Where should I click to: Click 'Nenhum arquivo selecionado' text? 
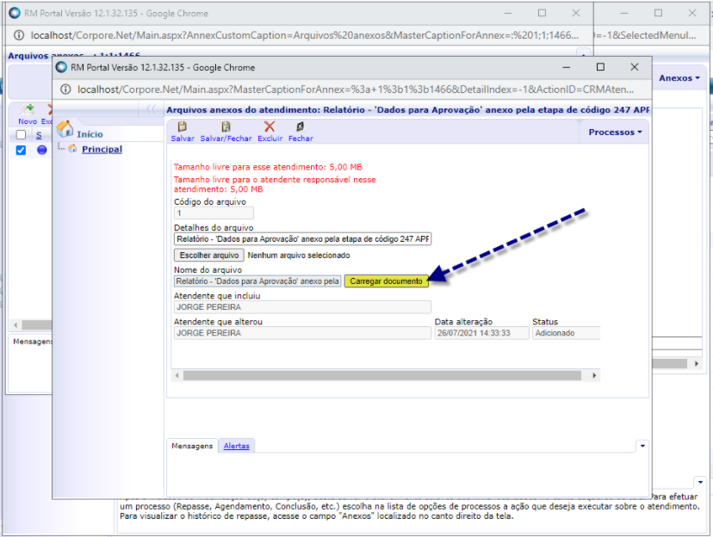pos(299,256)
